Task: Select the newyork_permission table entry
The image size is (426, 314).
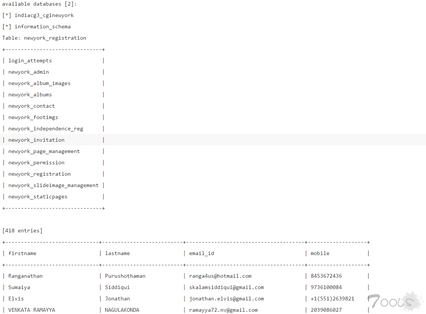Action: coord(36,163)
